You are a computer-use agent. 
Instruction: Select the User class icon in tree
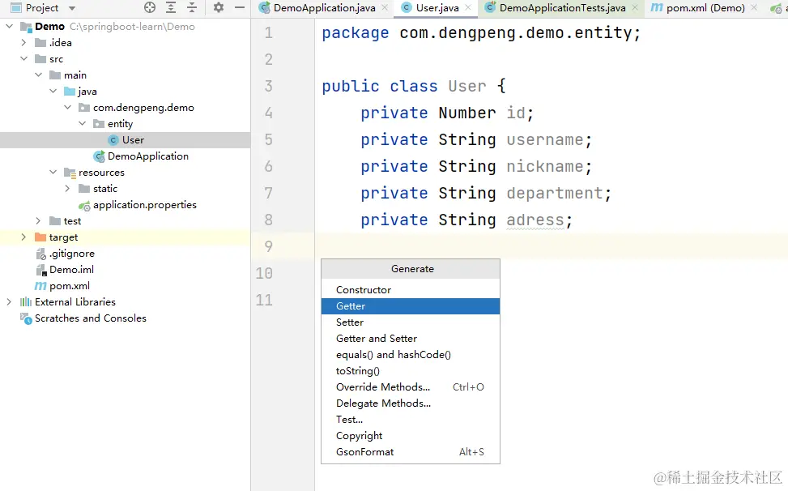[x=113, y=139]
